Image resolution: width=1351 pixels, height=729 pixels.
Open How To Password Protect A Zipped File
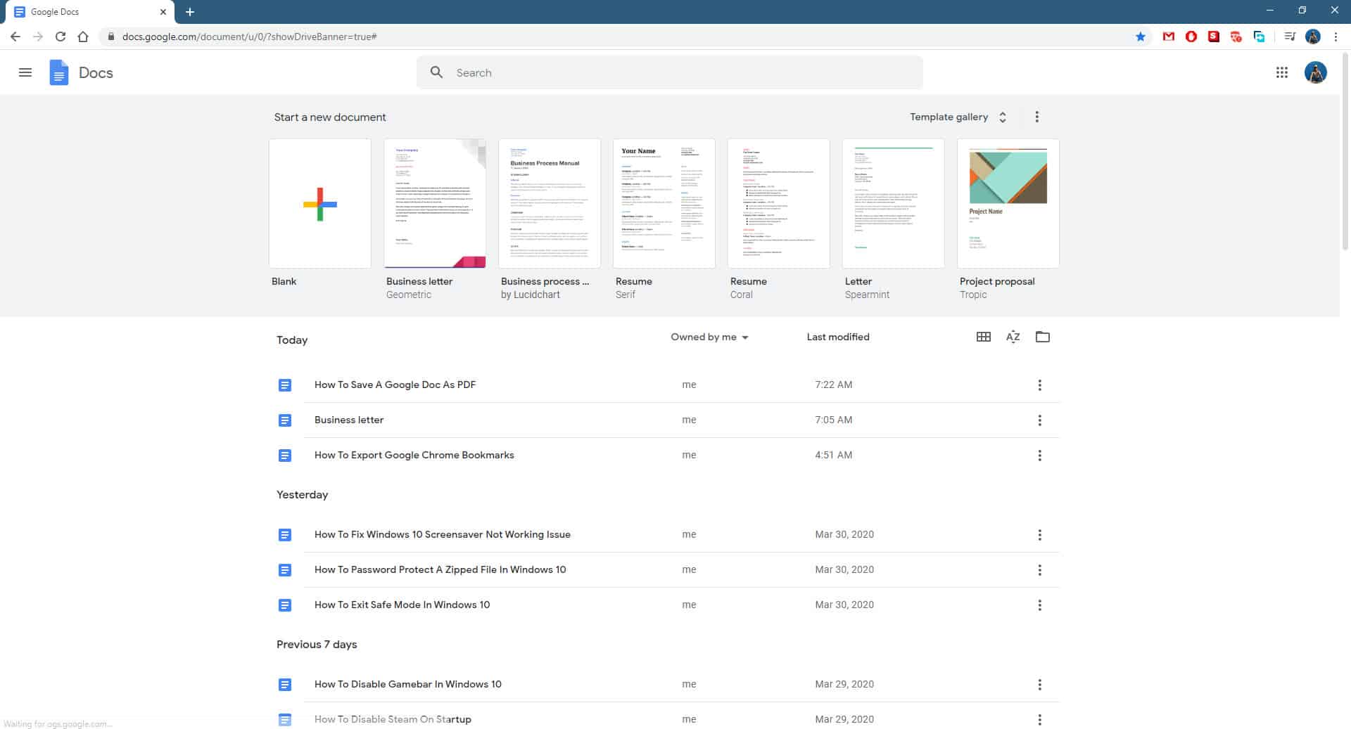click(440, 569)
